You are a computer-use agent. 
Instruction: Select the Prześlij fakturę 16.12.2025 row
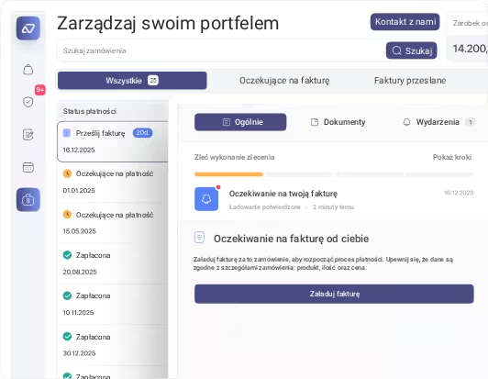[113, 141]
